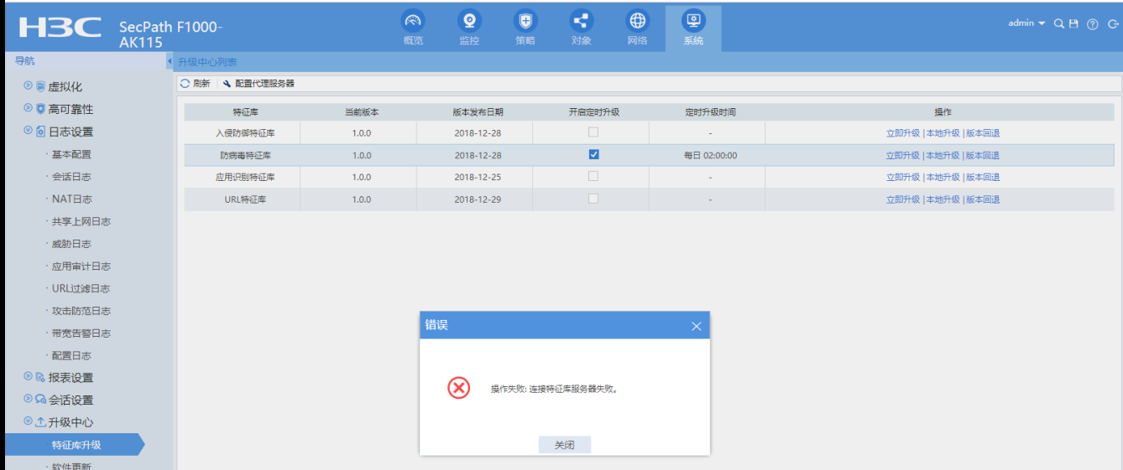This screenshot has height=470, width=1123.
Task: Select the 应用识别特征库 name cell
Action: (242, 178)
